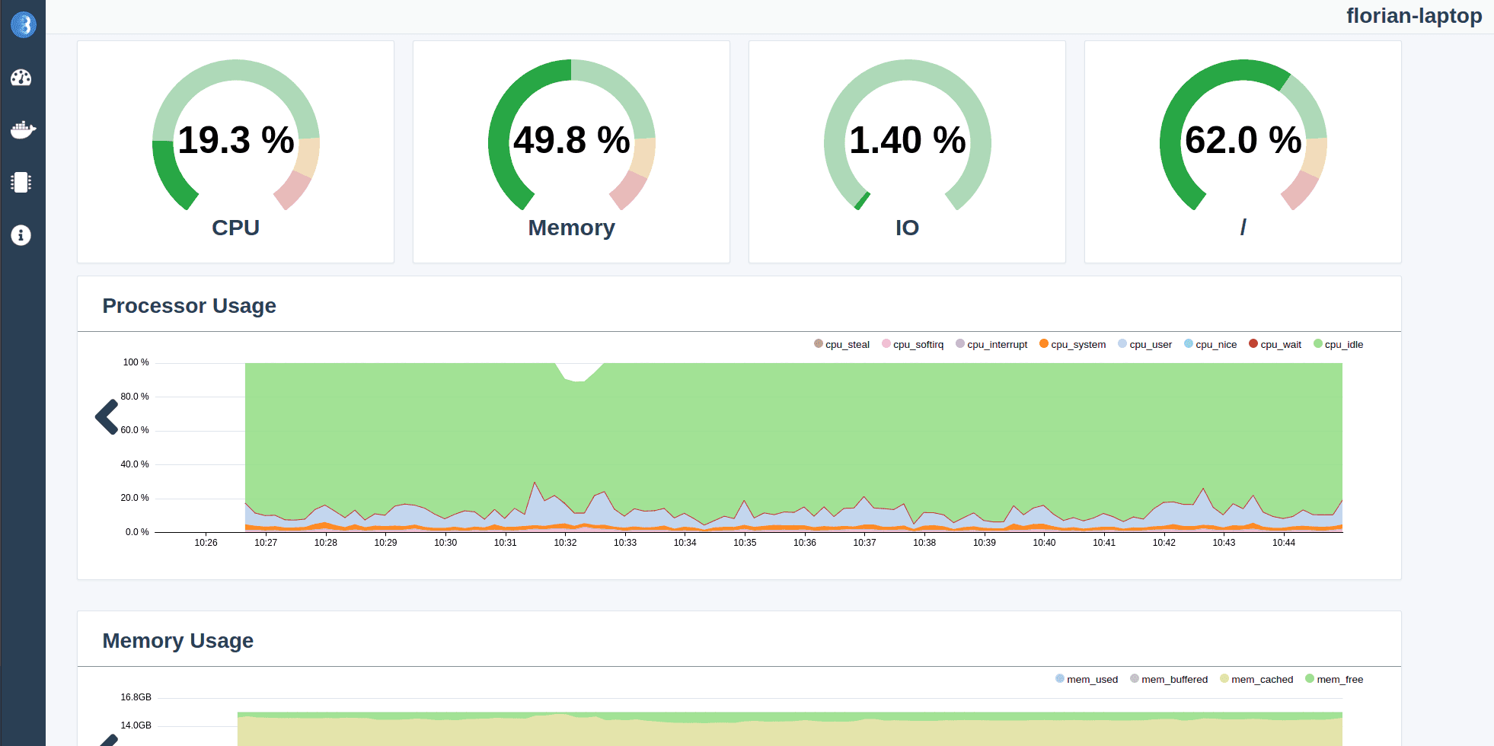Toggle cpu_wait series in legend
The height and width of the screenshot is (746, 1494).
pos(1275,344)
